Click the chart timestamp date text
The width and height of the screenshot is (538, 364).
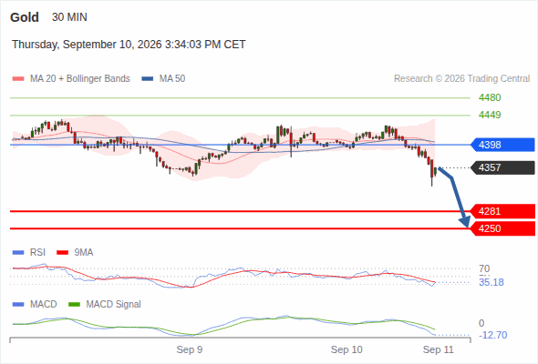pos(129,45)
